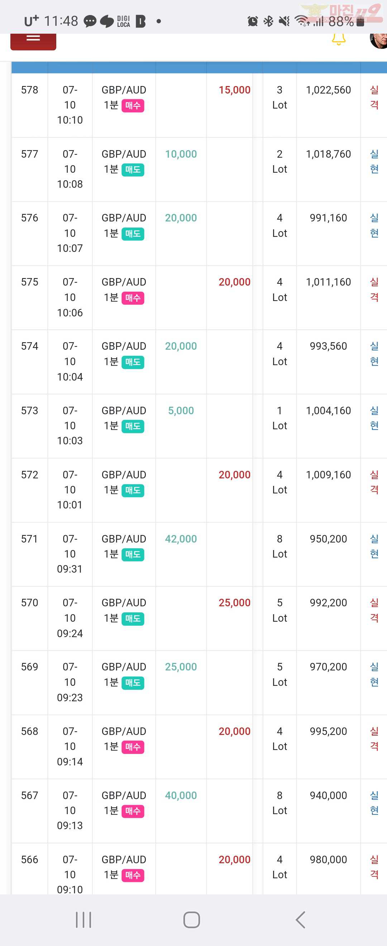Tap the chat message notification icon

click(90, 21)
